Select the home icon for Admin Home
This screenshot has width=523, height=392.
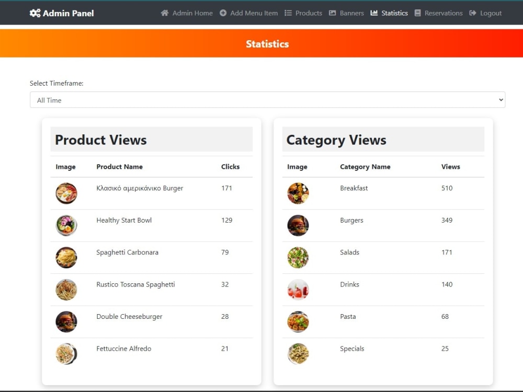[x=165, y=13]
